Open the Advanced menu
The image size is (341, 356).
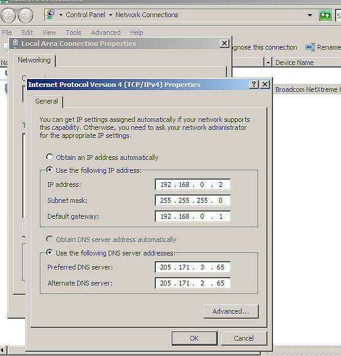(x=106, y=32)
